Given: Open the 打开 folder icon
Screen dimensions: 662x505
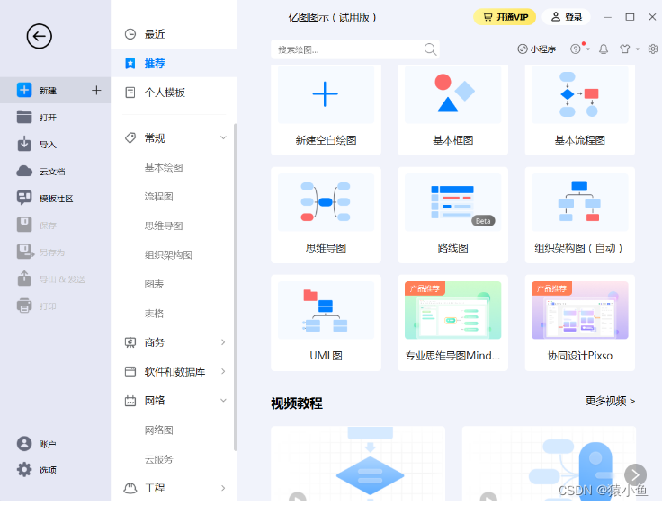Looking at the screenshot, I should tap(24, 117).
